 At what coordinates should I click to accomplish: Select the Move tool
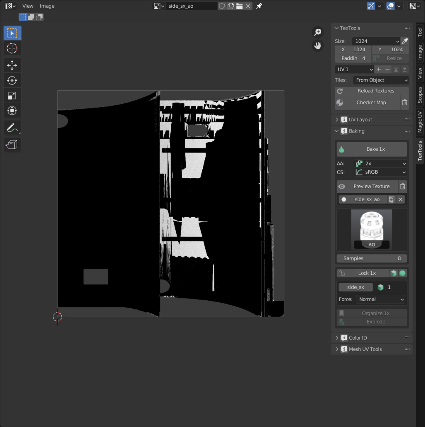tap(12, 65)
